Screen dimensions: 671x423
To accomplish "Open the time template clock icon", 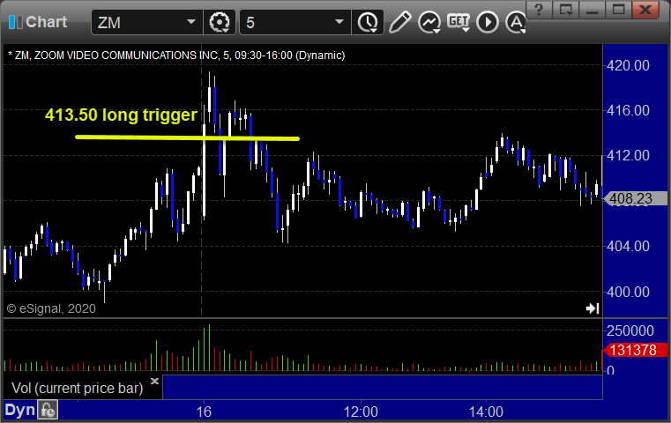I will point(368,22).
